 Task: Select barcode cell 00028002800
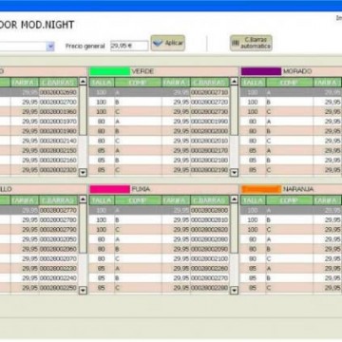[x=210, y=210]
